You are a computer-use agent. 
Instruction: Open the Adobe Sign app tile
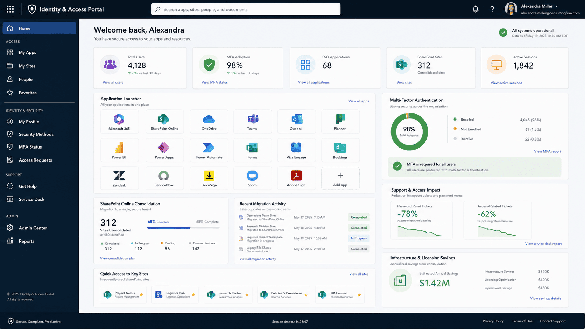296,178
